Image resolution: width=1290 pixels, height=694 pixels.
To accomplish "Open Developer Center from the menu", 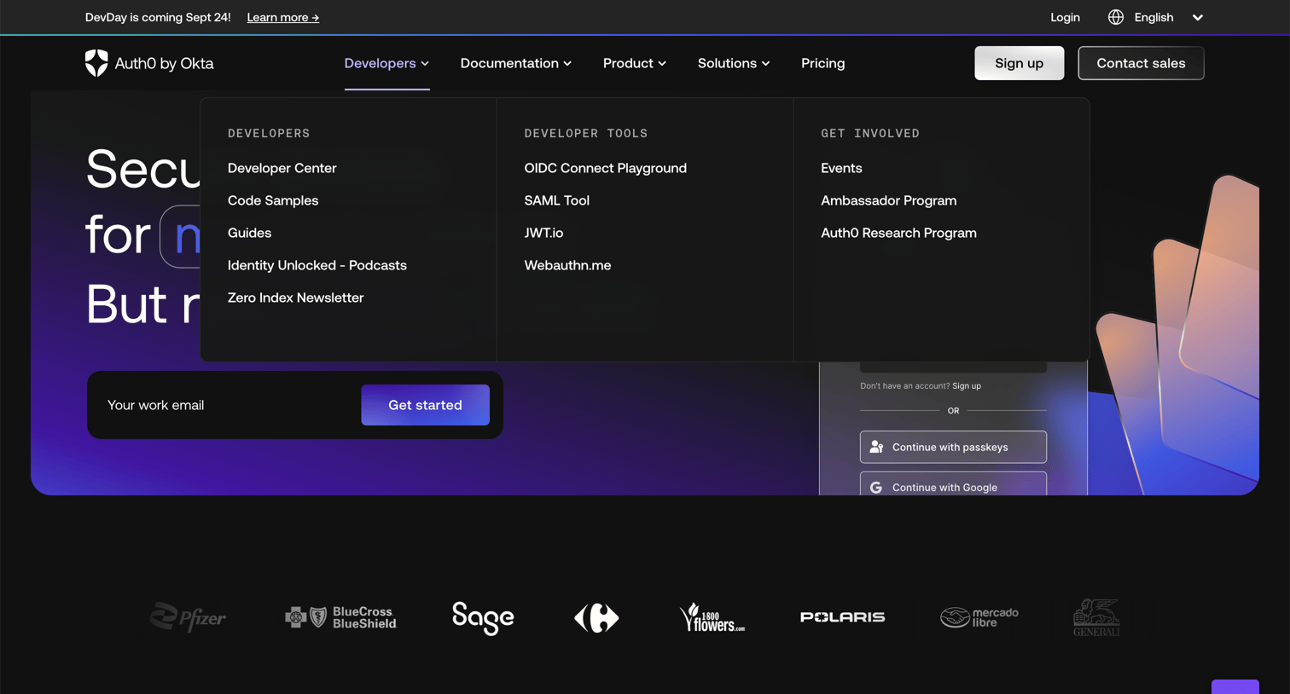I will [282, 168].
